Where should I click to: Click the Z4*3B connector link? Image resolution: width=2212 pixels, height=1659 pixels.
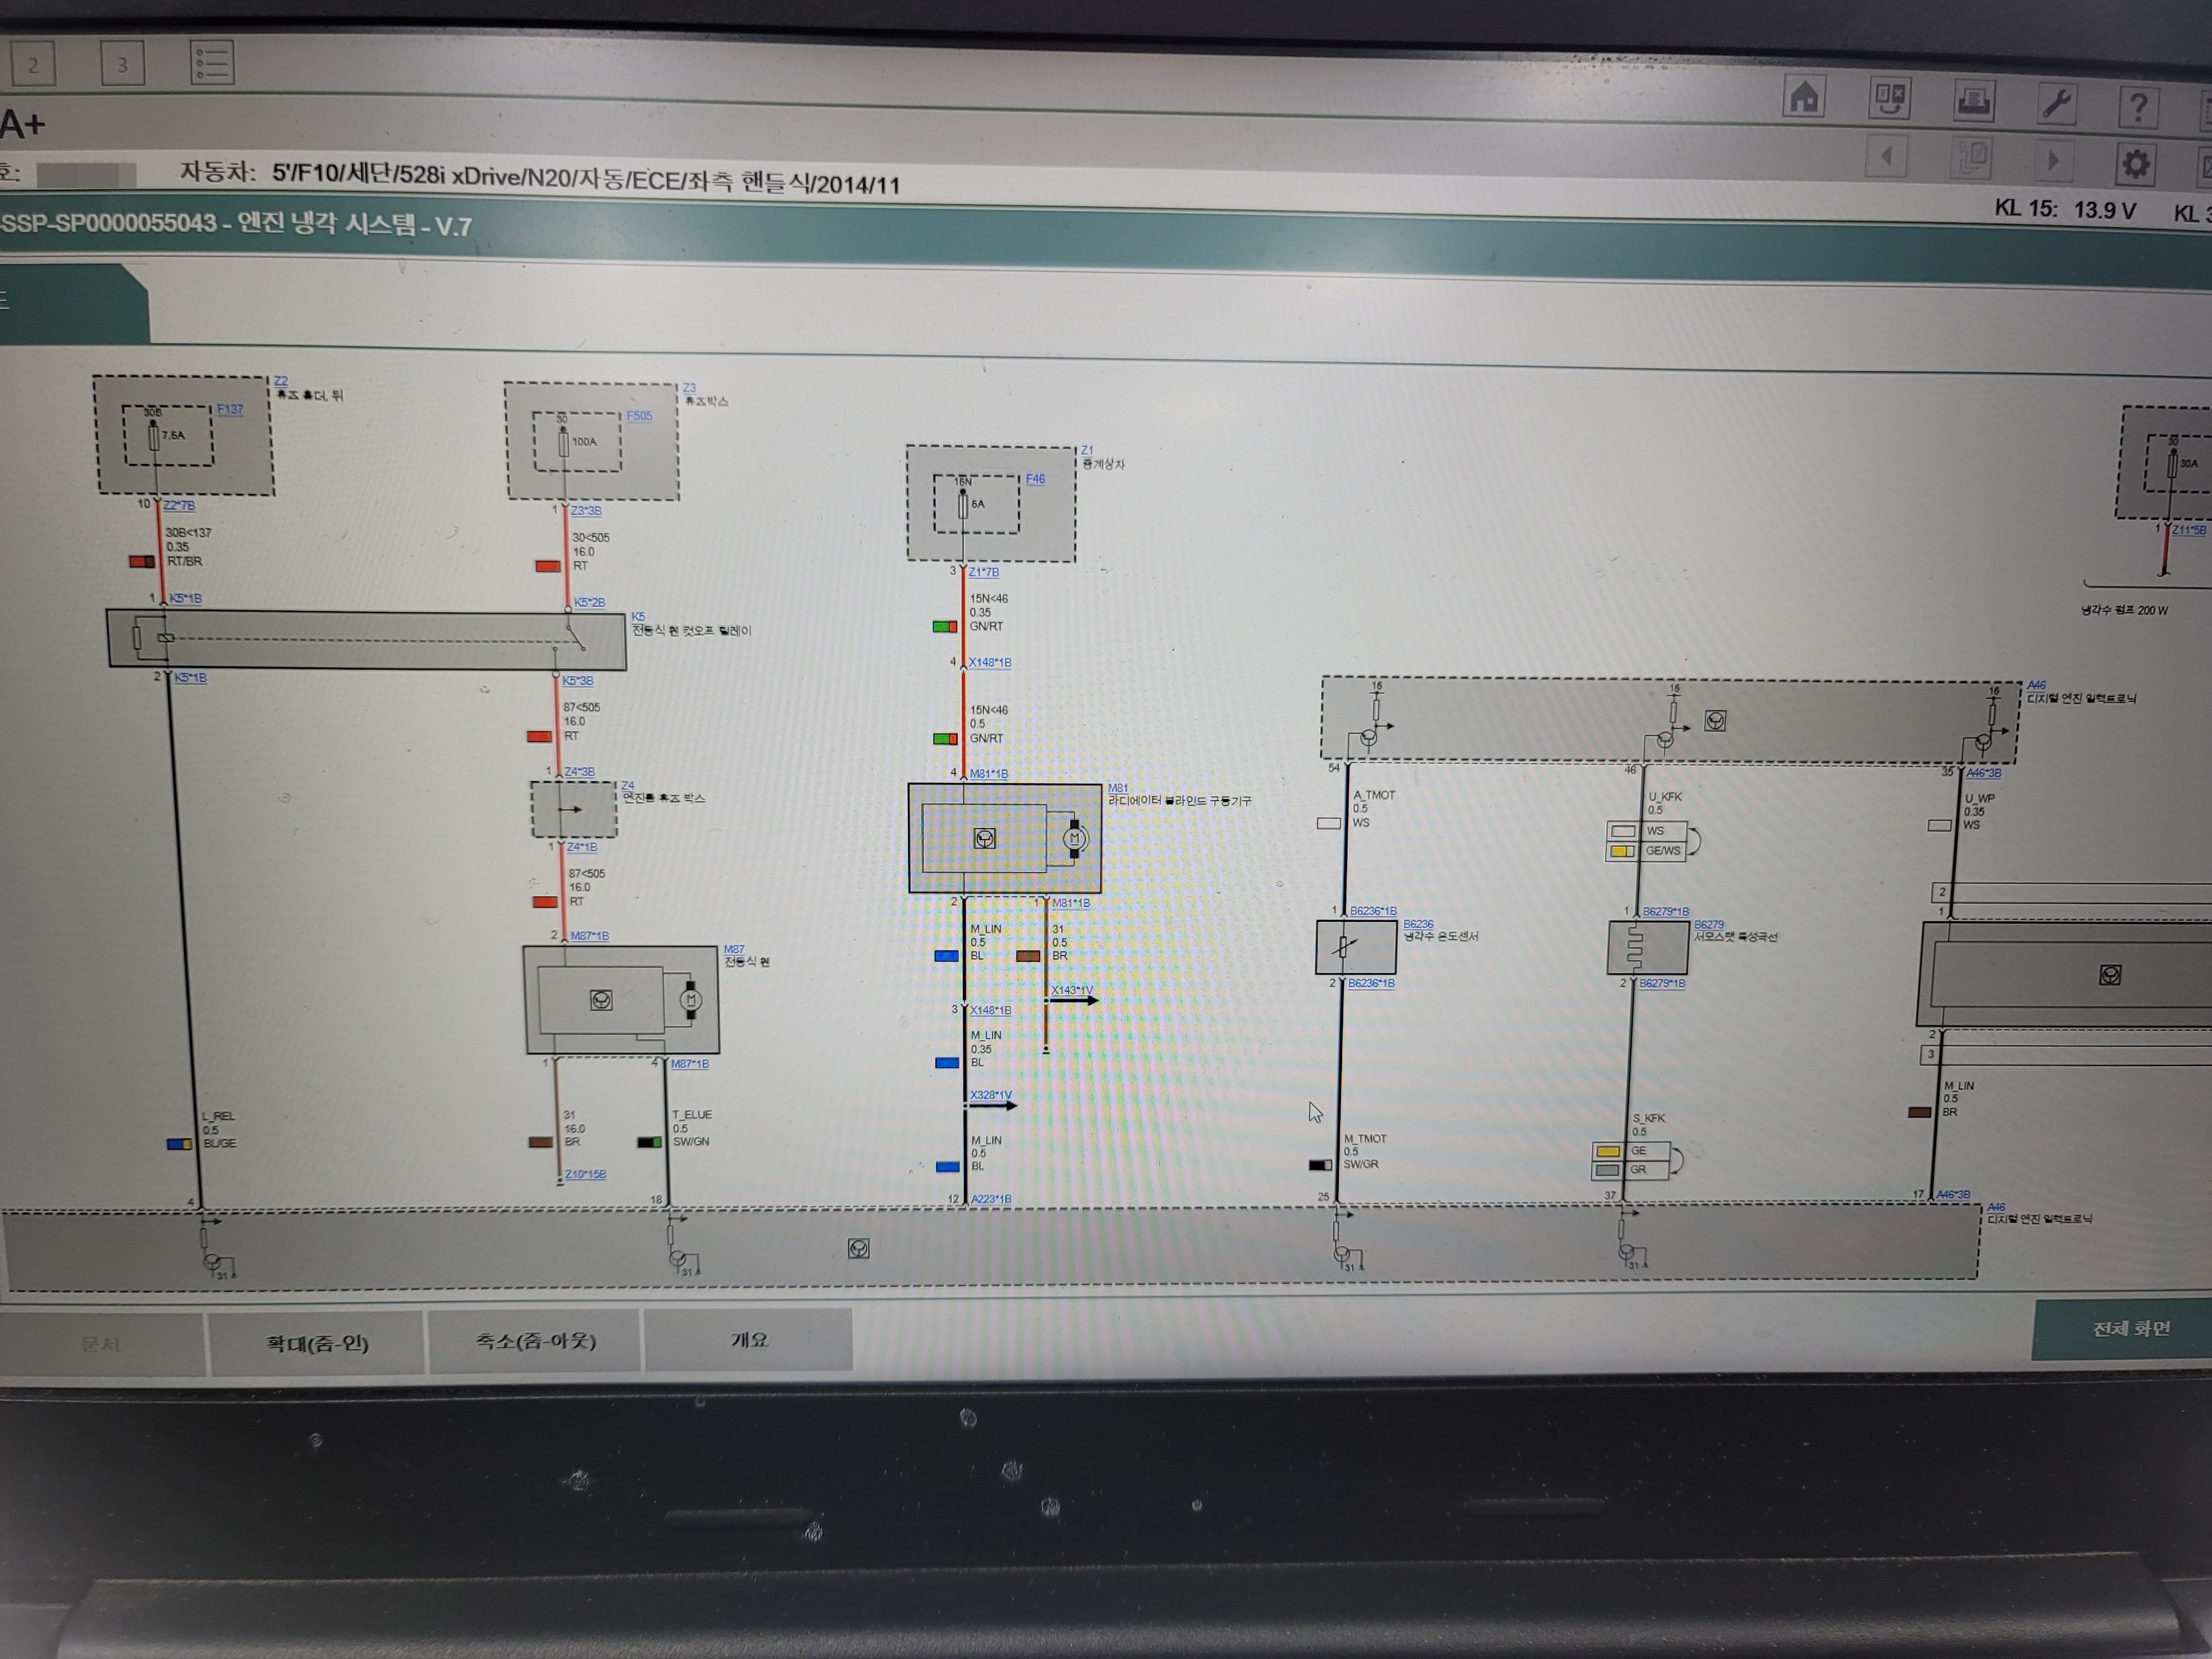(x=579, y=772)
